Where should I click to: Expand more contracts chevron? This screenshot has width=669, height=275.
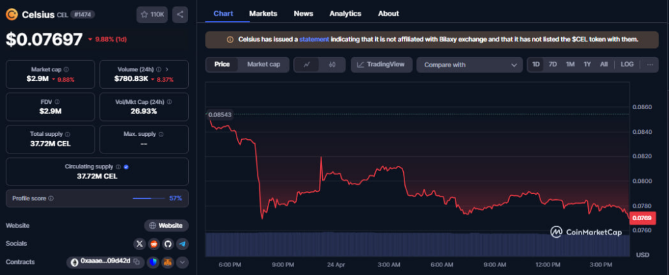click(x=182, y=262)
